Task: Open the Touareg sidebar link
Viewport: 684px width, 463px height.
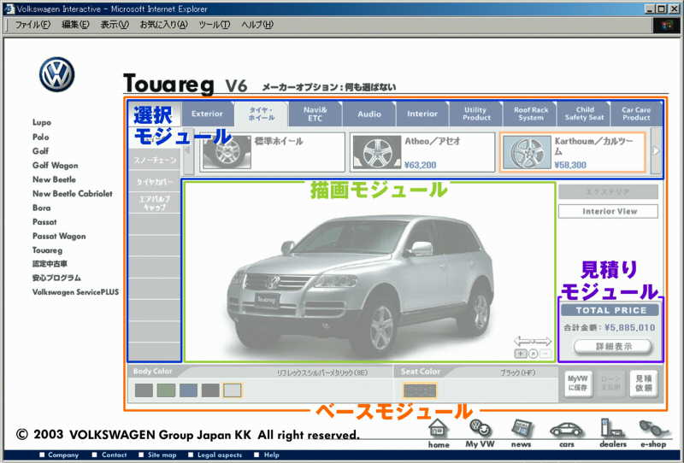Action: pos(47,250)
